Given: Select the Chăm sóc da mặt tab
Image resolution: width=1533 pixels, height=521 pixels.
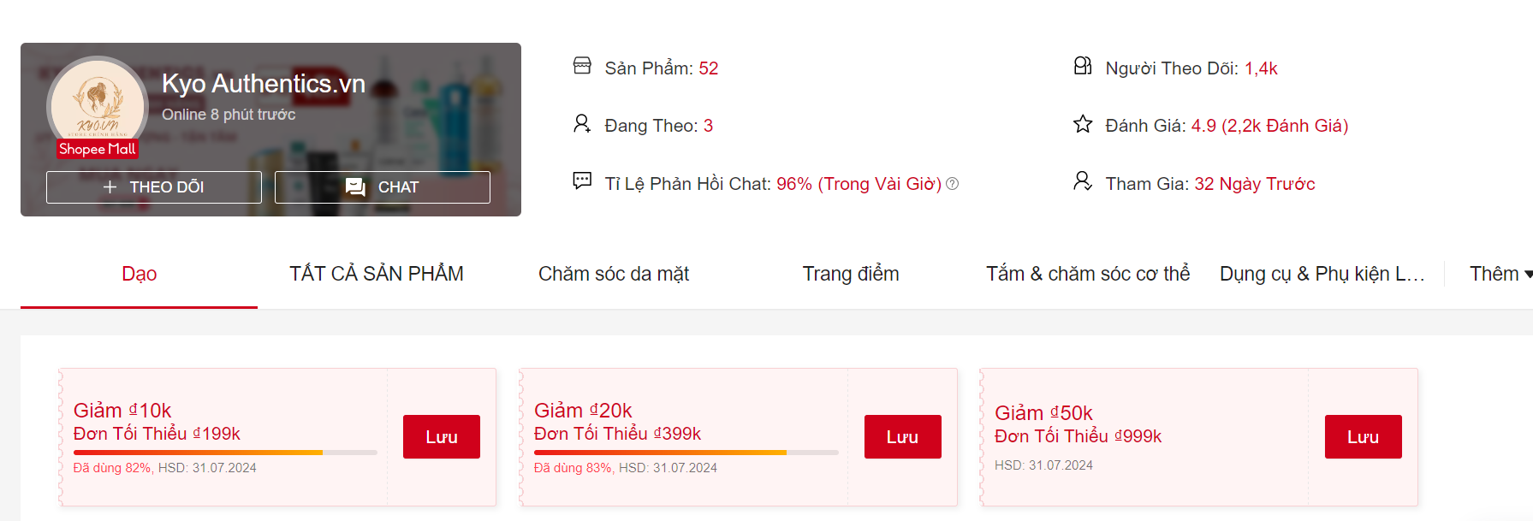Looking at the screenshot, I should [x=614, y=274].
